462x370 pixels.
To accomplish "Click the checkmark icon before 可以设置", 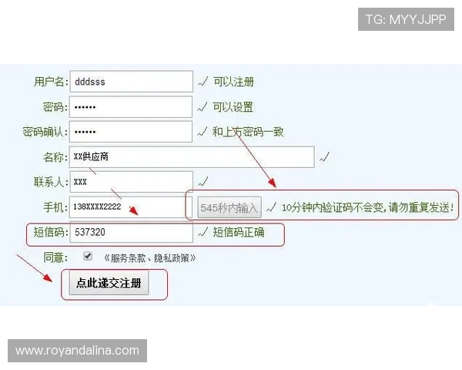I will pyautogui.click(x=203, y=107).
